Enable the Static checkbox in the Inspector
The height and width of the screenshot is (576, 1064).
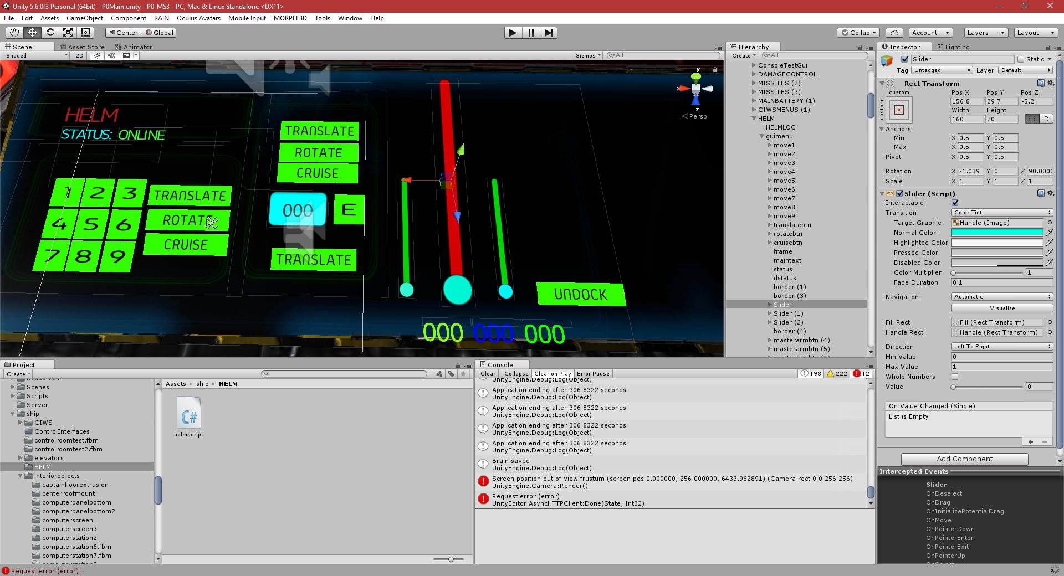coord(1020,59)
